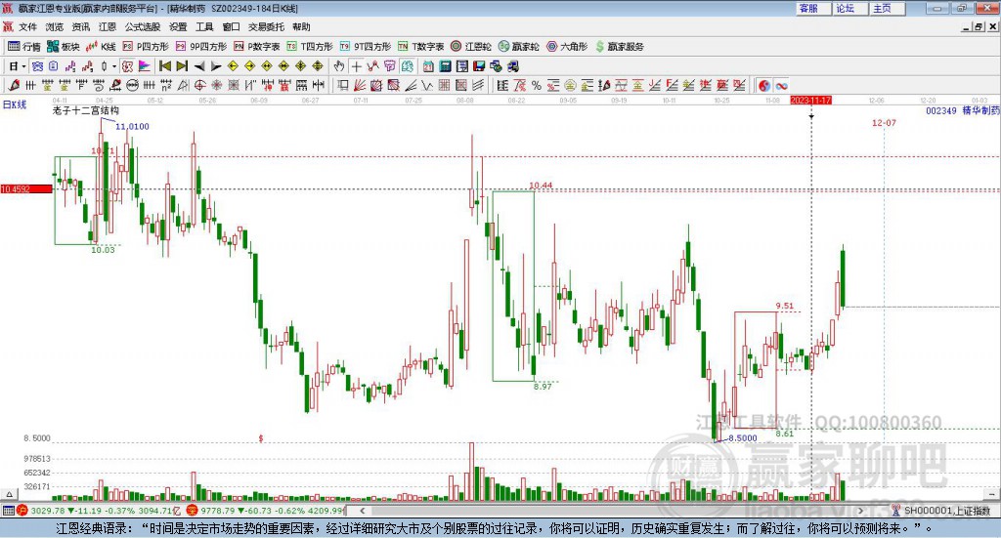Open the calculator icon in toolbar
Screen dimensions: 1001x538
tap(445, 66)
